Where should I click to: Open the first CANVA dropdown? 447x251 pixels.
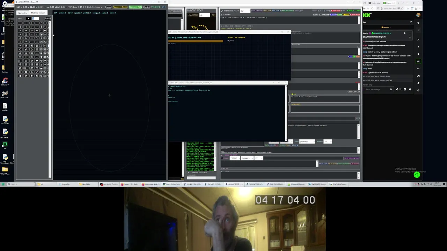click(x=235, y=158)
